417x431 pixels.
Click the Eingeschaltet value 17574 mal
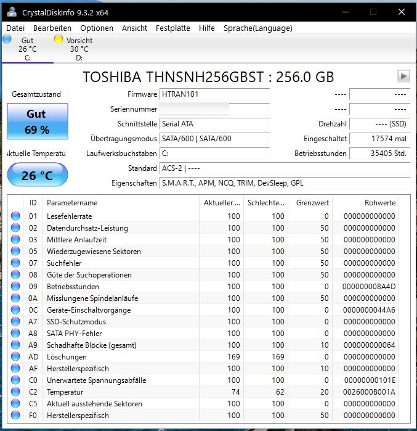click(x=380, y=139)
